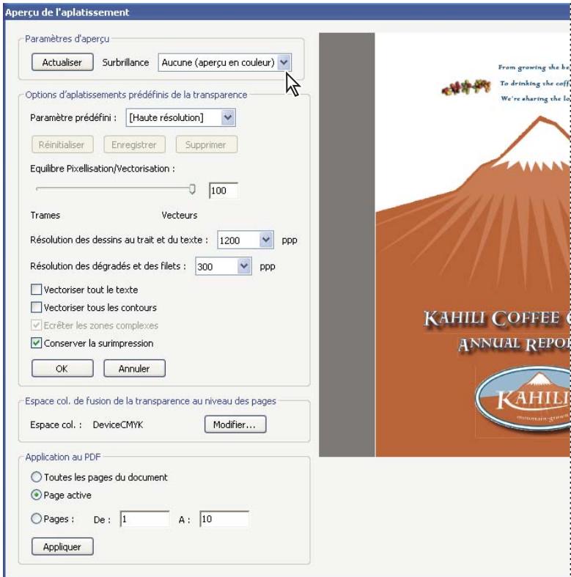Enable Vectoriser tout le texte
Viewport: 571px width, 577px height.
pos(36,290)
